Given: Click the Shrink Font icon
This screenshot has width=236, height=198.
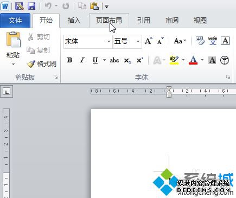Looking at the screenshot, I should point(160,41).
